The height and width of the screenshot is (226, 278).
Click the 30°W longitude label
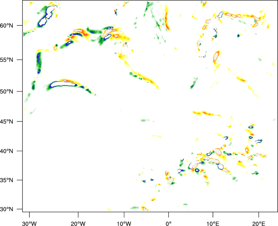click(x=29, y=224)
